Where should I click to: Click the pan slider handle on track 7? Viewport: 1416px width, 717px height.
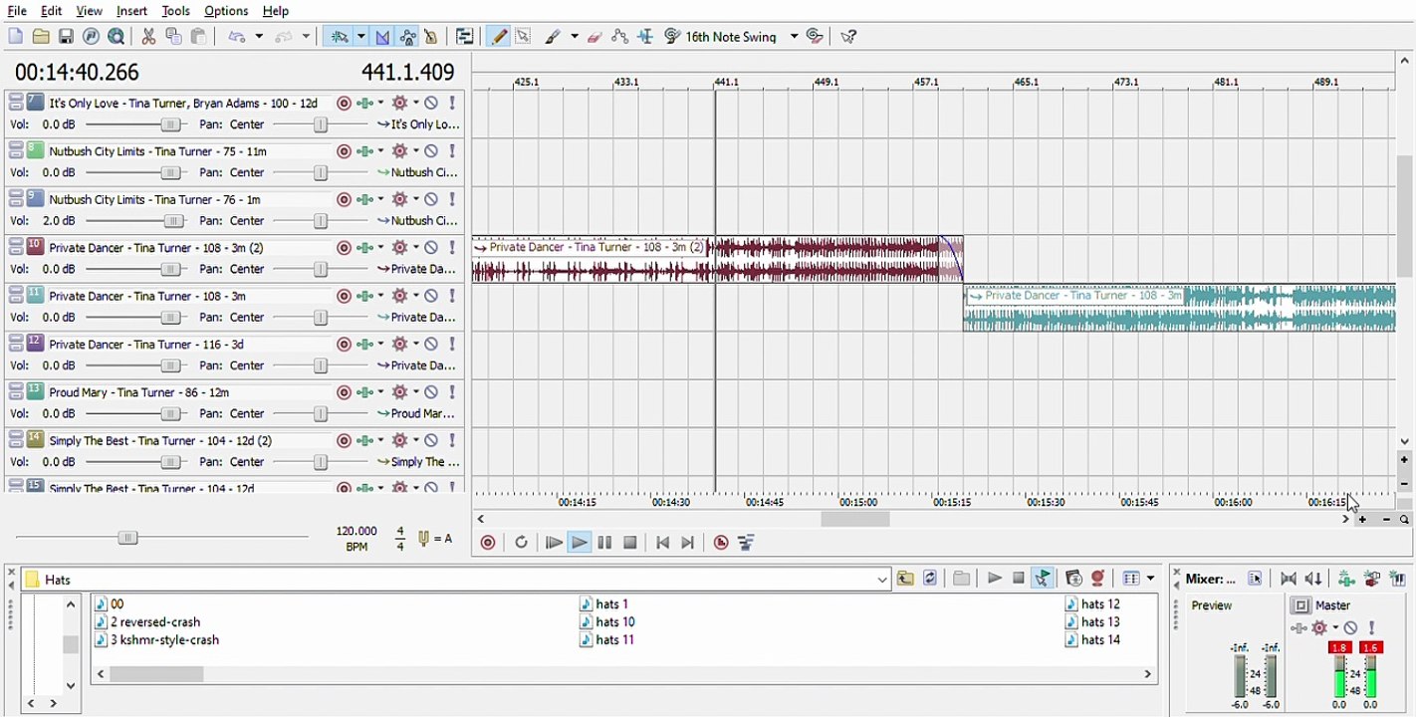coord(321,124)
